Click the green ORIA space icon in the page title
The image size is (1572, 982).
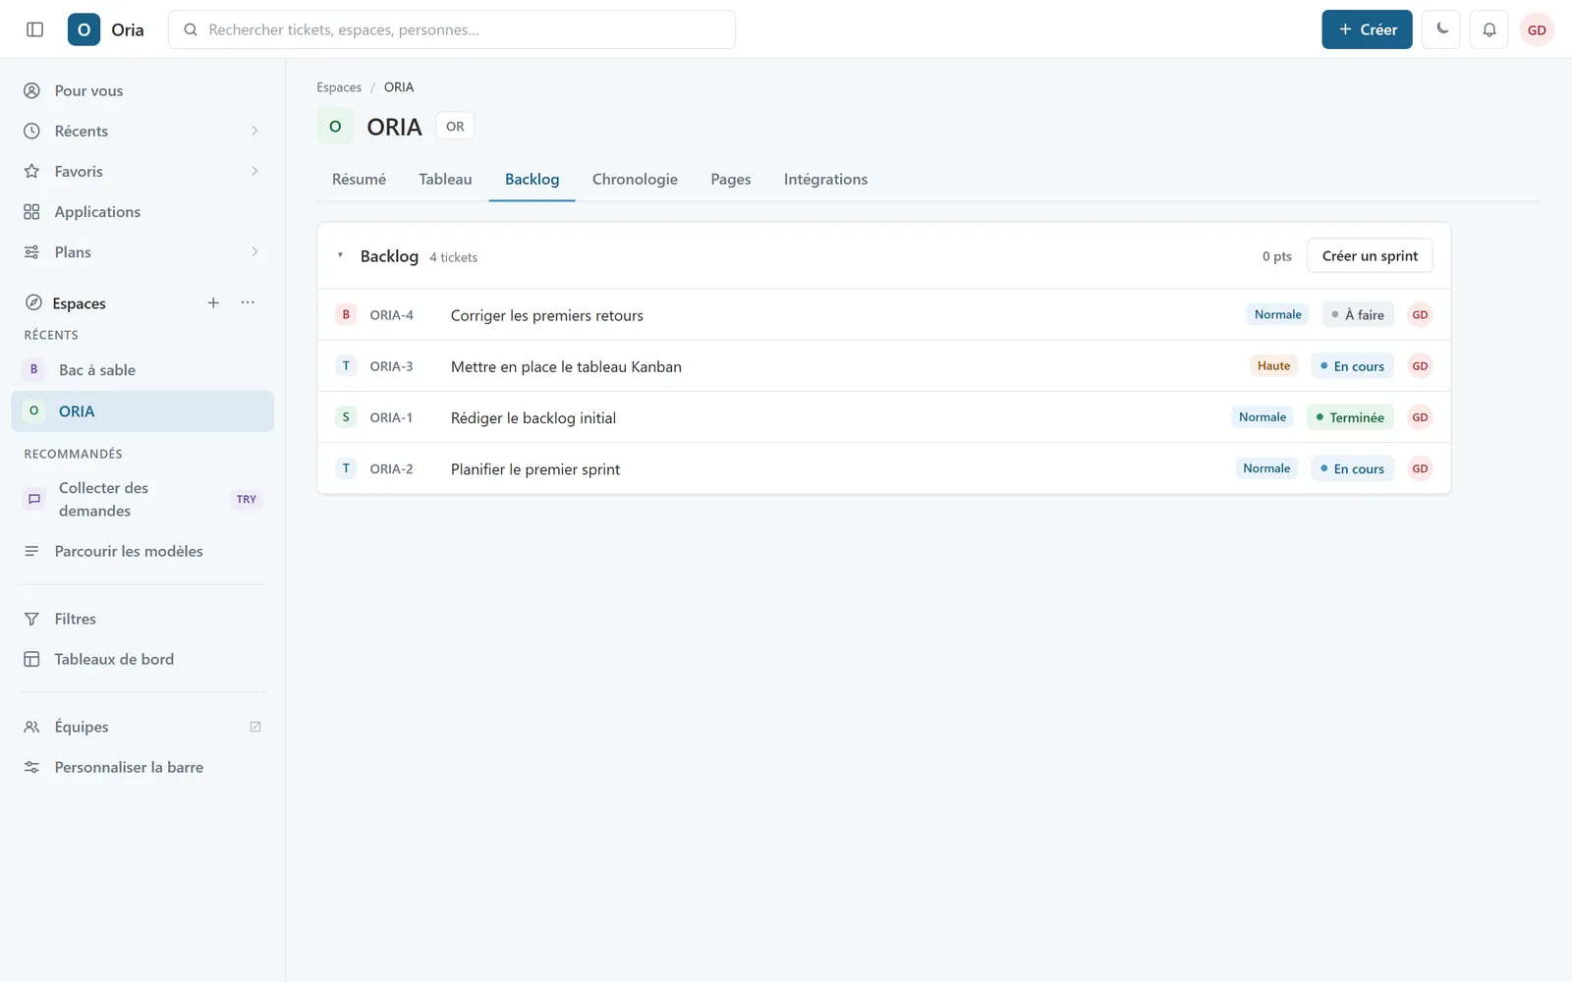(335, 127)
